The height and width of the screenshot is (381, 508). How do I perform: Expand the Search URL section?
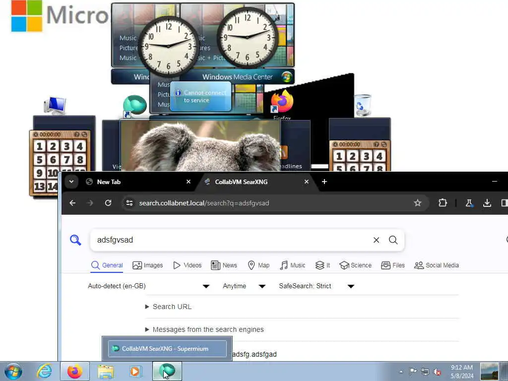pos(169,307)
